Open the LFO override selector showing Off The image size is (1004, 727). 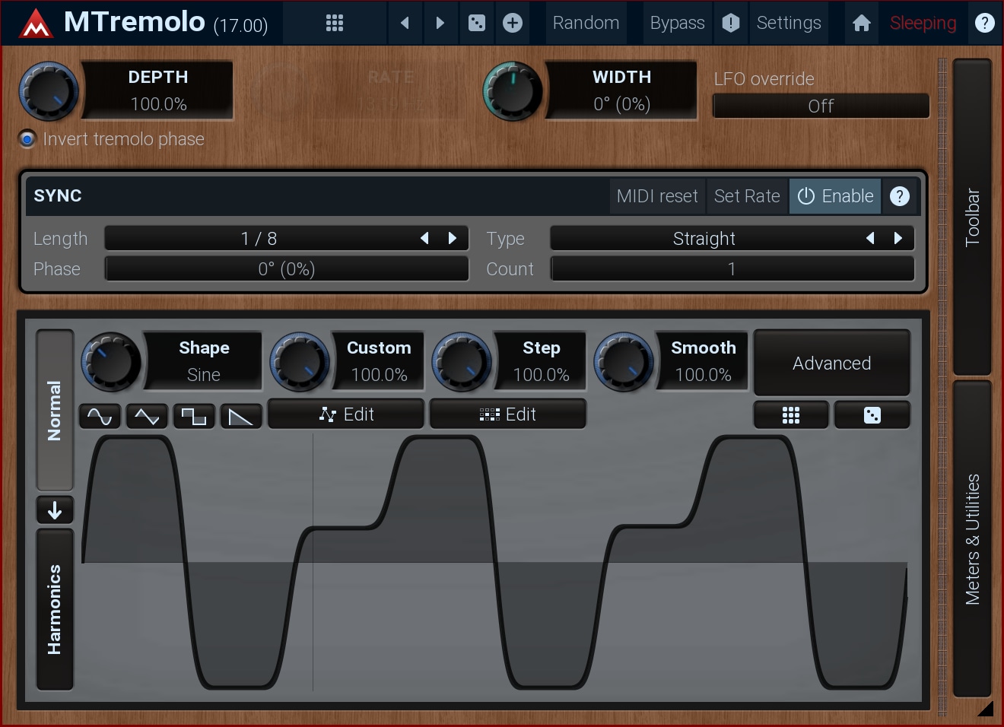click(x=821, y=106)
